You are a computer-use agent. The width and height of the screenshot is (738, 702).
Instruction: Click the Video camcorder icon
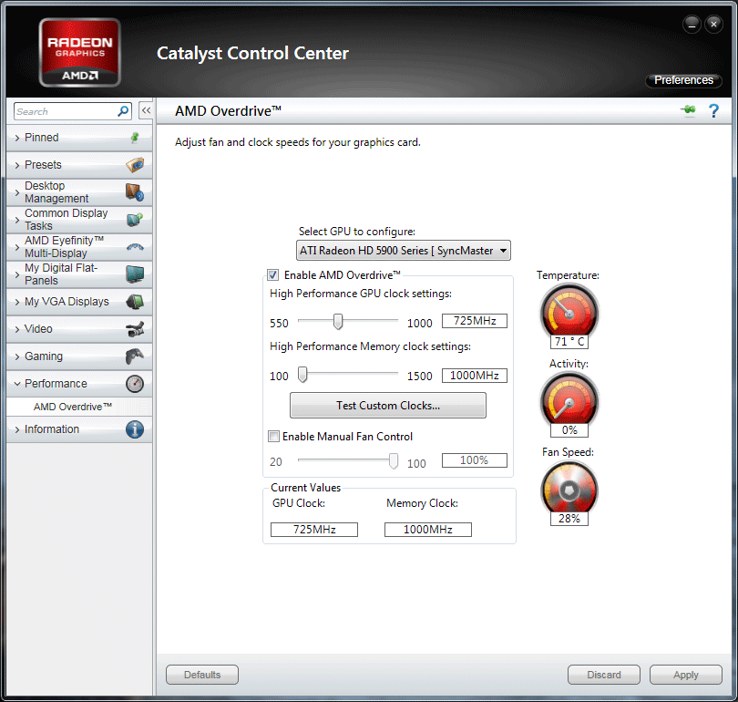[x=135, y=328]
